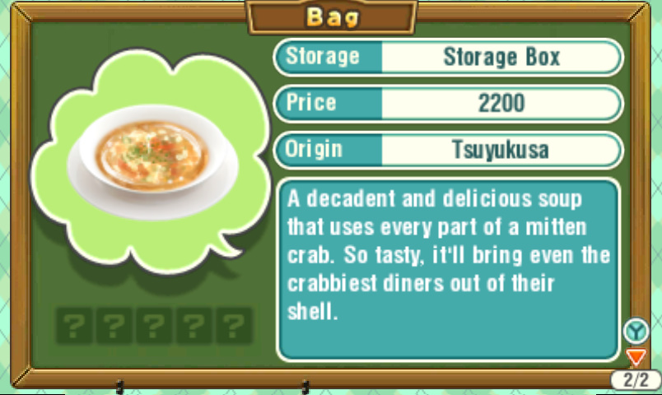The width and height of the screenshot is (662, 395).
Task: Open the Storage Box value field
Action: pyautogui.click(x=501, y=57)
